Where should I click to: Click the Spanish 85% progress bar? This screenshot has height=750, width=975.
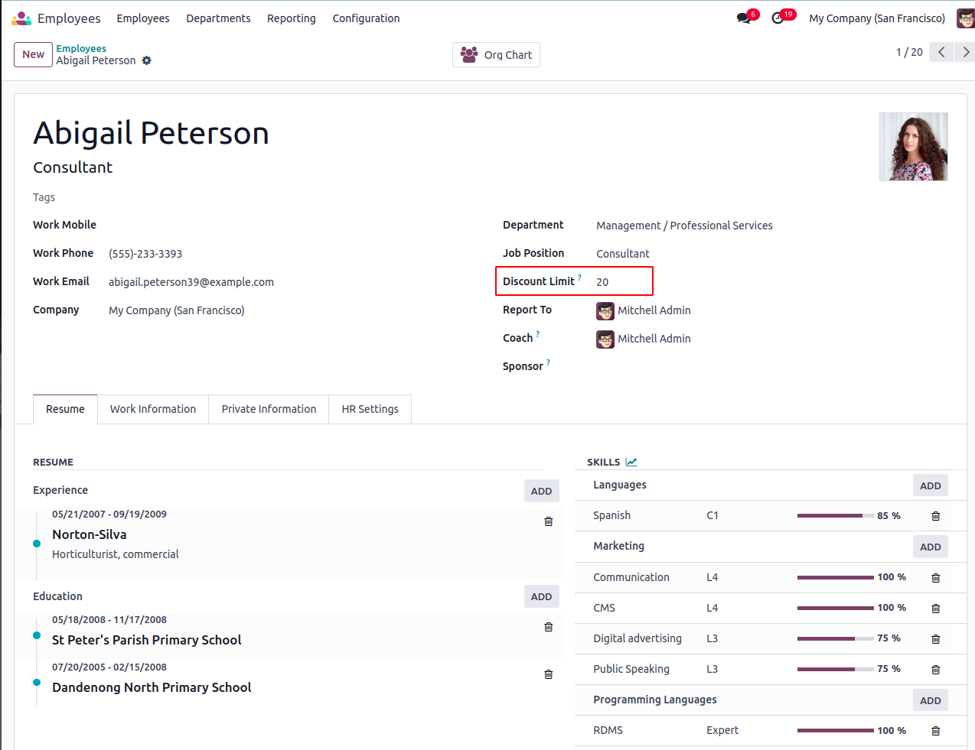click(835, 516)
